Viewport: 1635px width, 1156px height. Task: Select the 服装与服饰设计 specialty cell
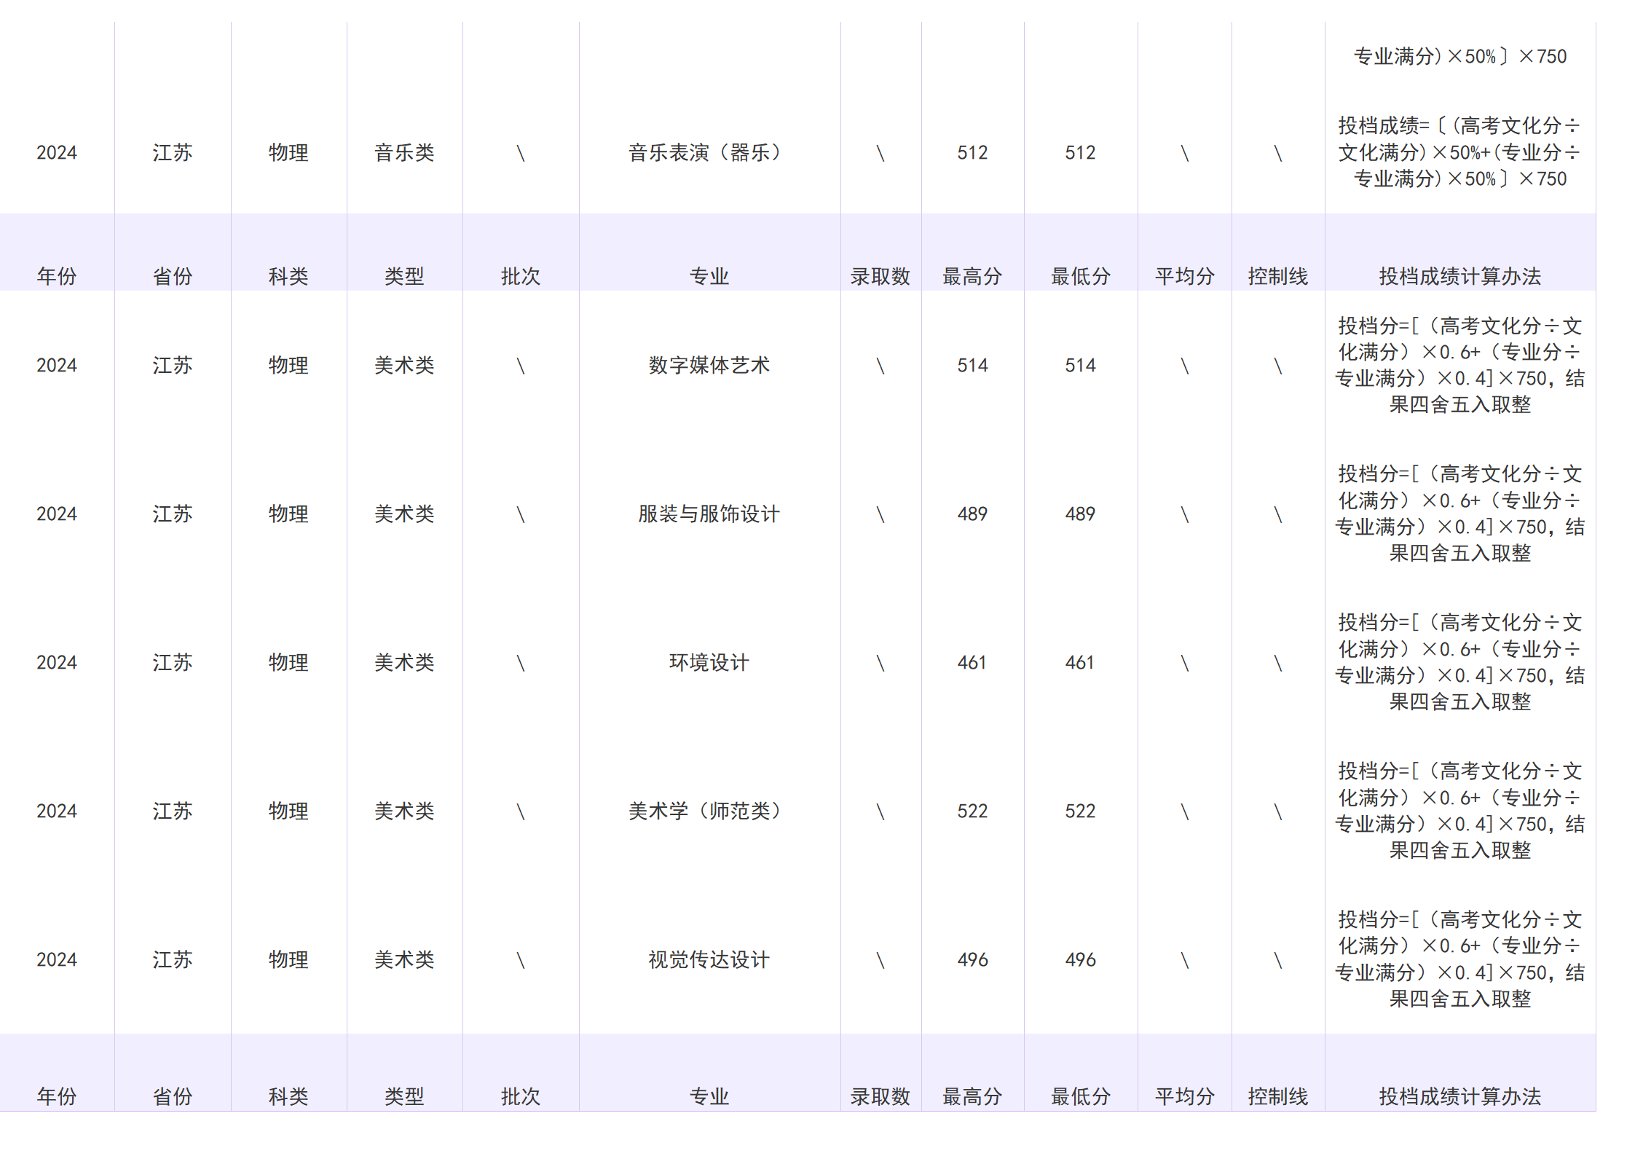(x=709, y=514)
